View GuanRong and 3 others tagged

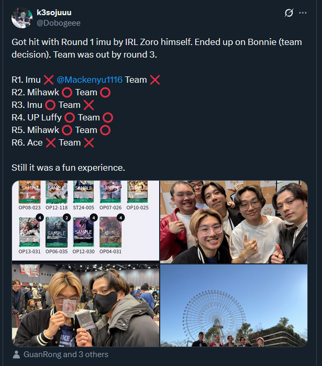[x=66, y=354]
